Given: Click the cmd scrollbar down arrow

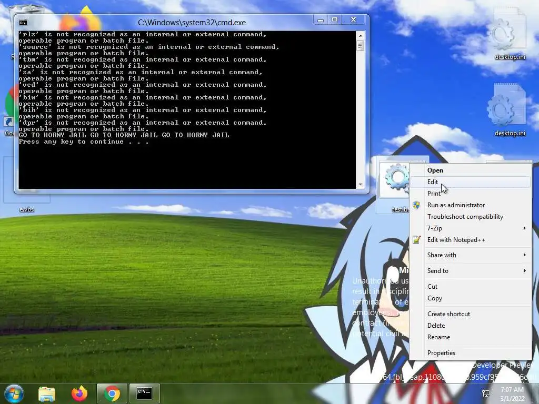Looking at the screenshot, I should pyautogui.click(x=360, y=185).
